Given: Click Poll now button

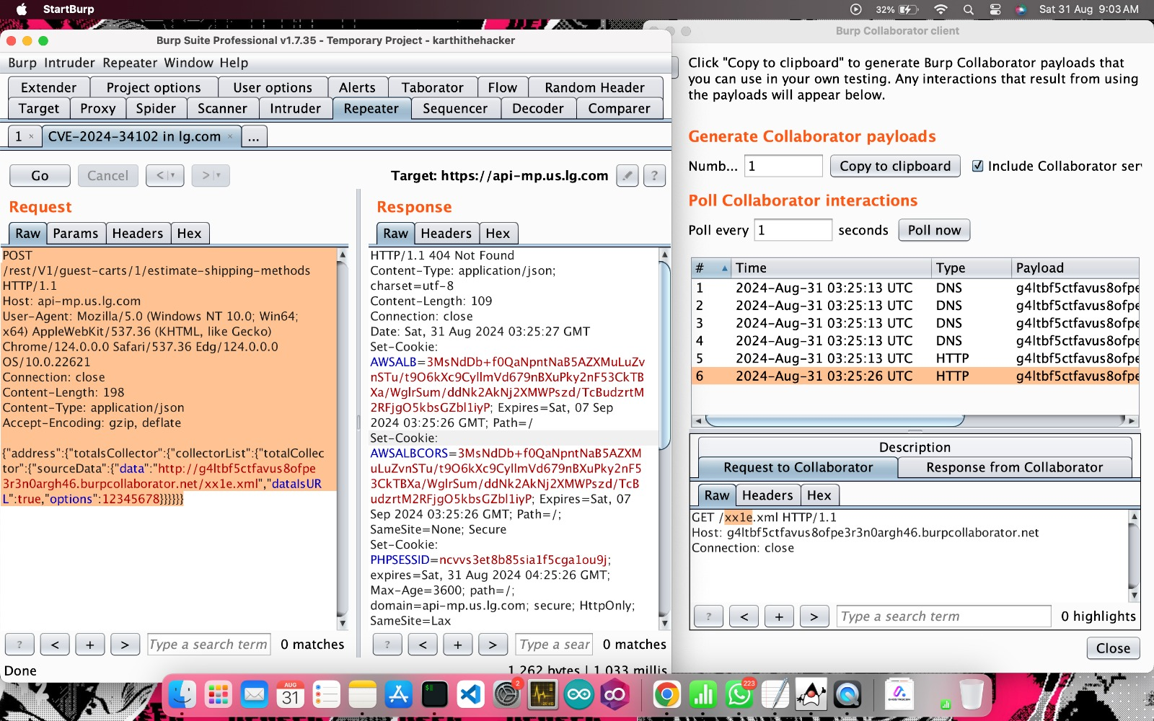Looking at the screenshot, I should (934, 230).
